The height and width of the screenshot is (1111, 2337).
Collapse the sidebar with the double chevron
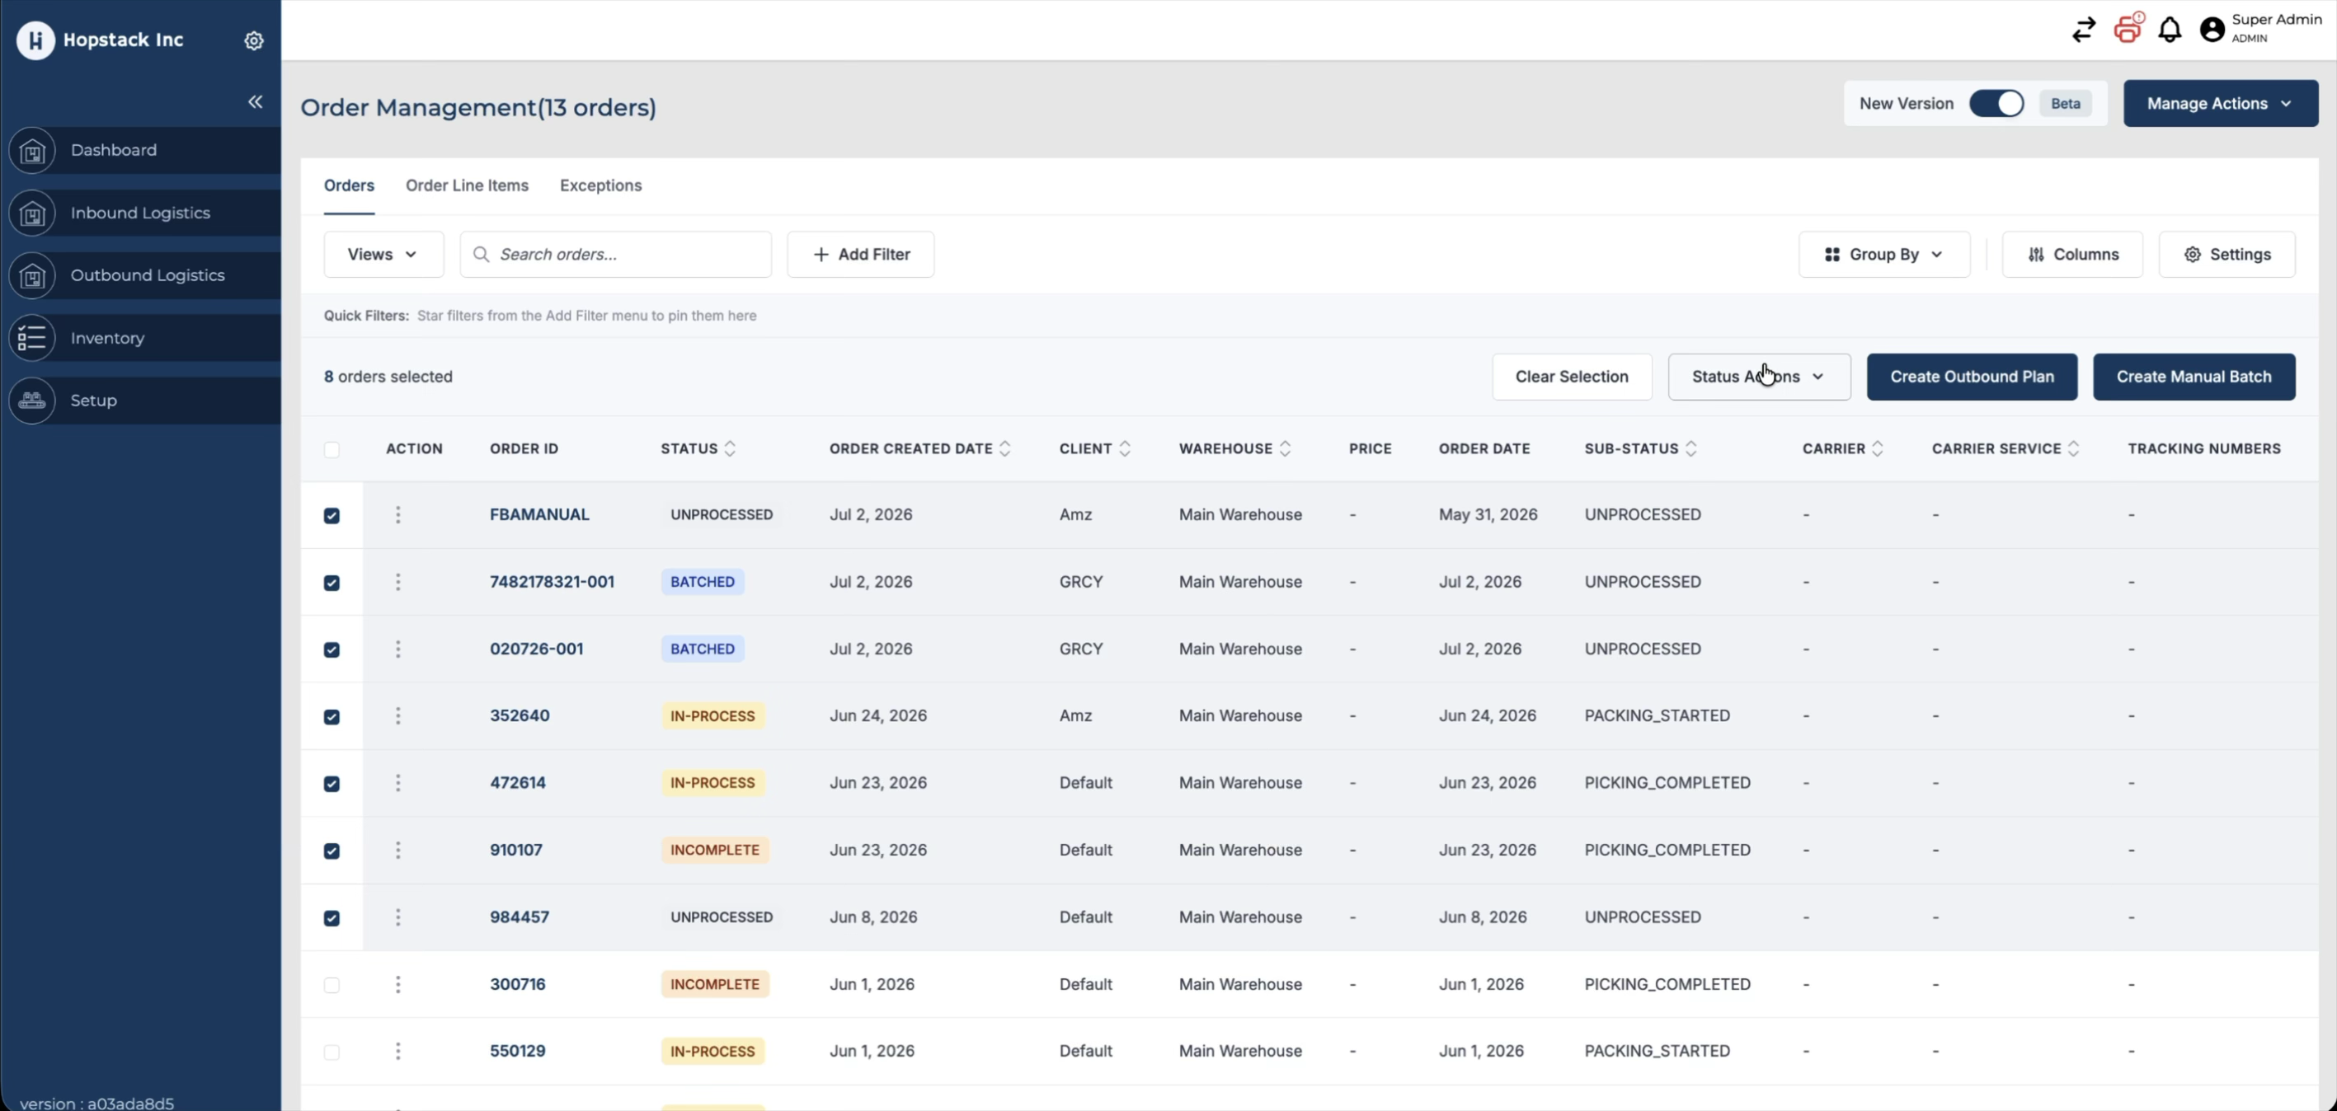pos(256,101)
